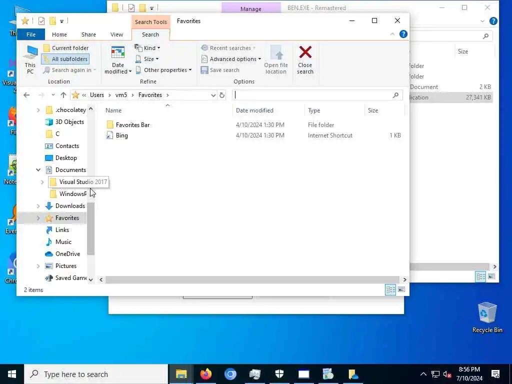Screen dimensions: 512x384
Task: Expand the Favorites tree node
Action: (38, 218)
